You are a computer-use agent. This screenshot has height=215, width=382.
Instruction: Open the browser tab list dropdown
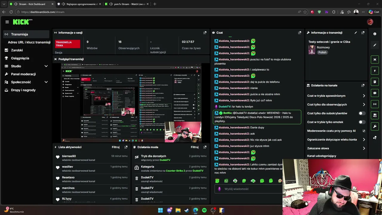tap(4, 4)
